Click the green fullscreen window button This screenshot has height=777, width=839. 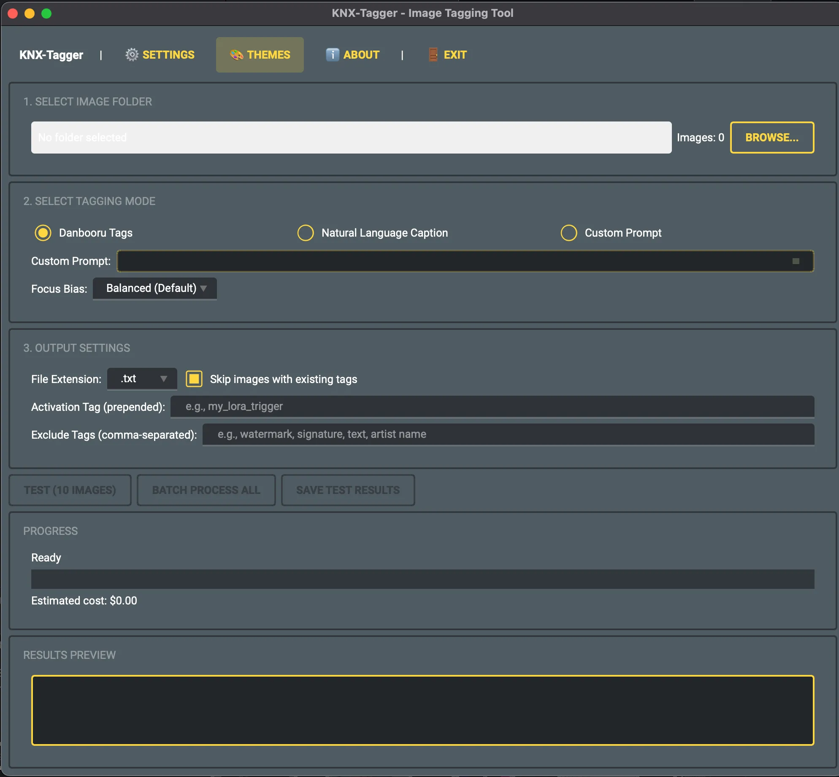point(46,13)
